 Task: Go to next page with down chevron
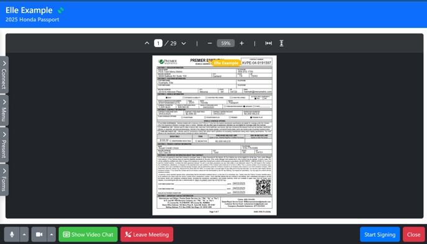[x=184, y=43]
